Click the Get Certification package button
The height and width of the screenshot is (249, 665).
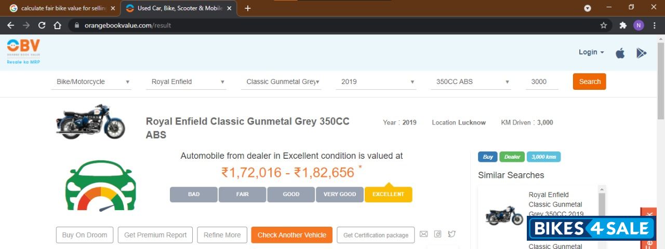(x=376, y=235)
